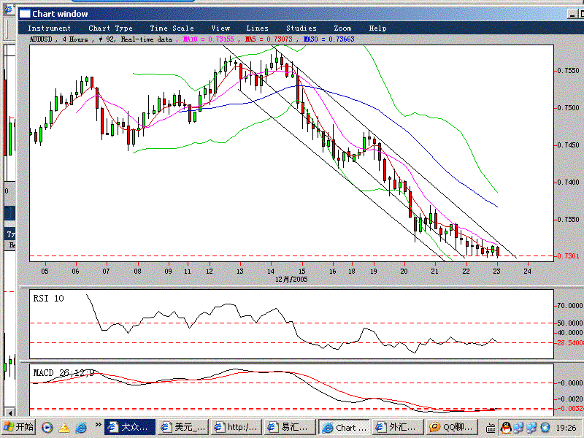Open the Studies menu
The width and height of the screenshot is (584, 438).
[301, 28]
